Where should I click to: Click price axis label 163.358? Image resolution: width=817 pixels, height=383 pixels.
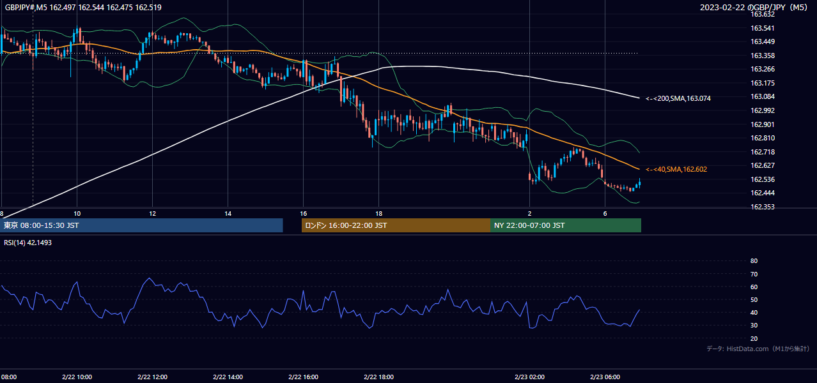click(x=762, y=56)
